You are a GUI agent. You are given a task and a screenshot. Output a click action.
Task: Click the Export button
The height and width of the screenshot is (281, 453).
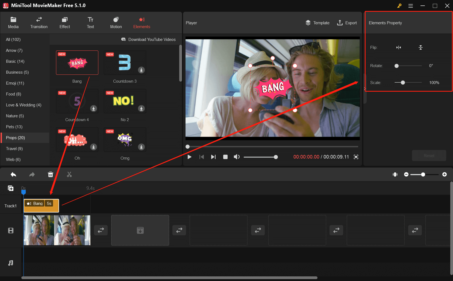[x=347, y=23]
